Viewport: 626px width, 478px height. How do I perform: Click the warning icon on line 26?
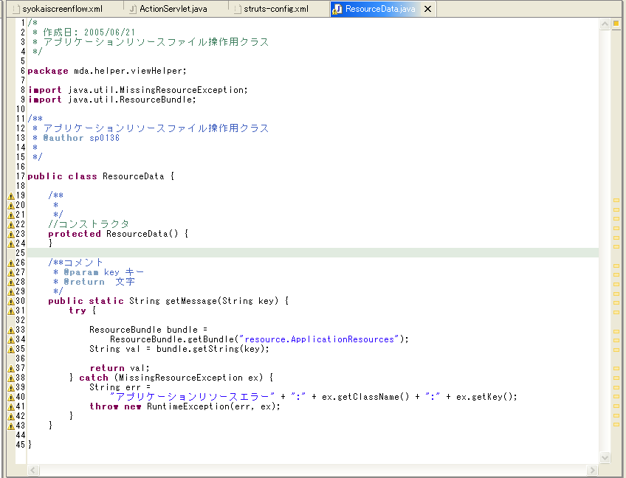coord(10,263)
